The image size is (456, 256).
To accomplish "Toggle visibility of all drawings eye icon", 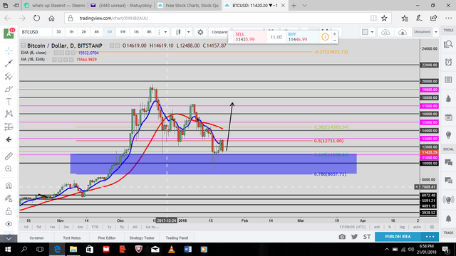I will (x=9, y=224).
